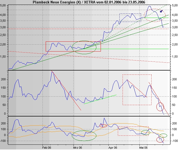The height and width of the screenshot is (150, 178).
Task: Click the "1,50" label on the right price axis
Action: point(175,57)
